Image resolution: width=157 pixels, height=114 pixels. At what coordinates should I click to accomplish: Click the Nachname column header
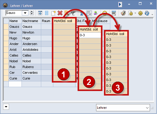[31, 21]
